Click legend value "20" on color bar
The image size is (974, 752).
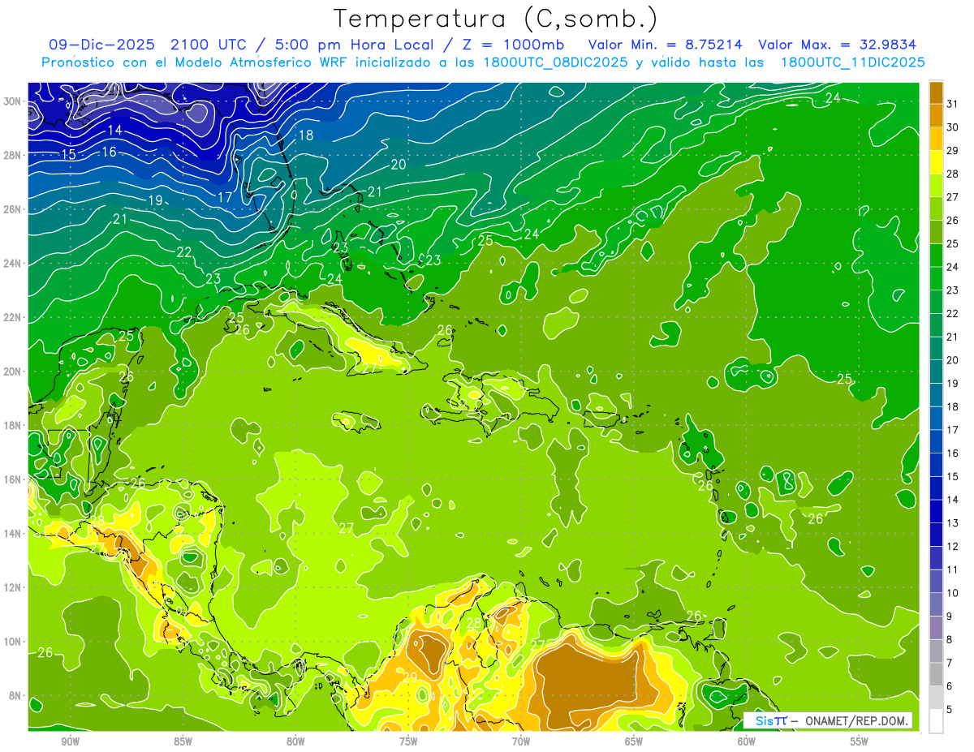pos(953,360)
